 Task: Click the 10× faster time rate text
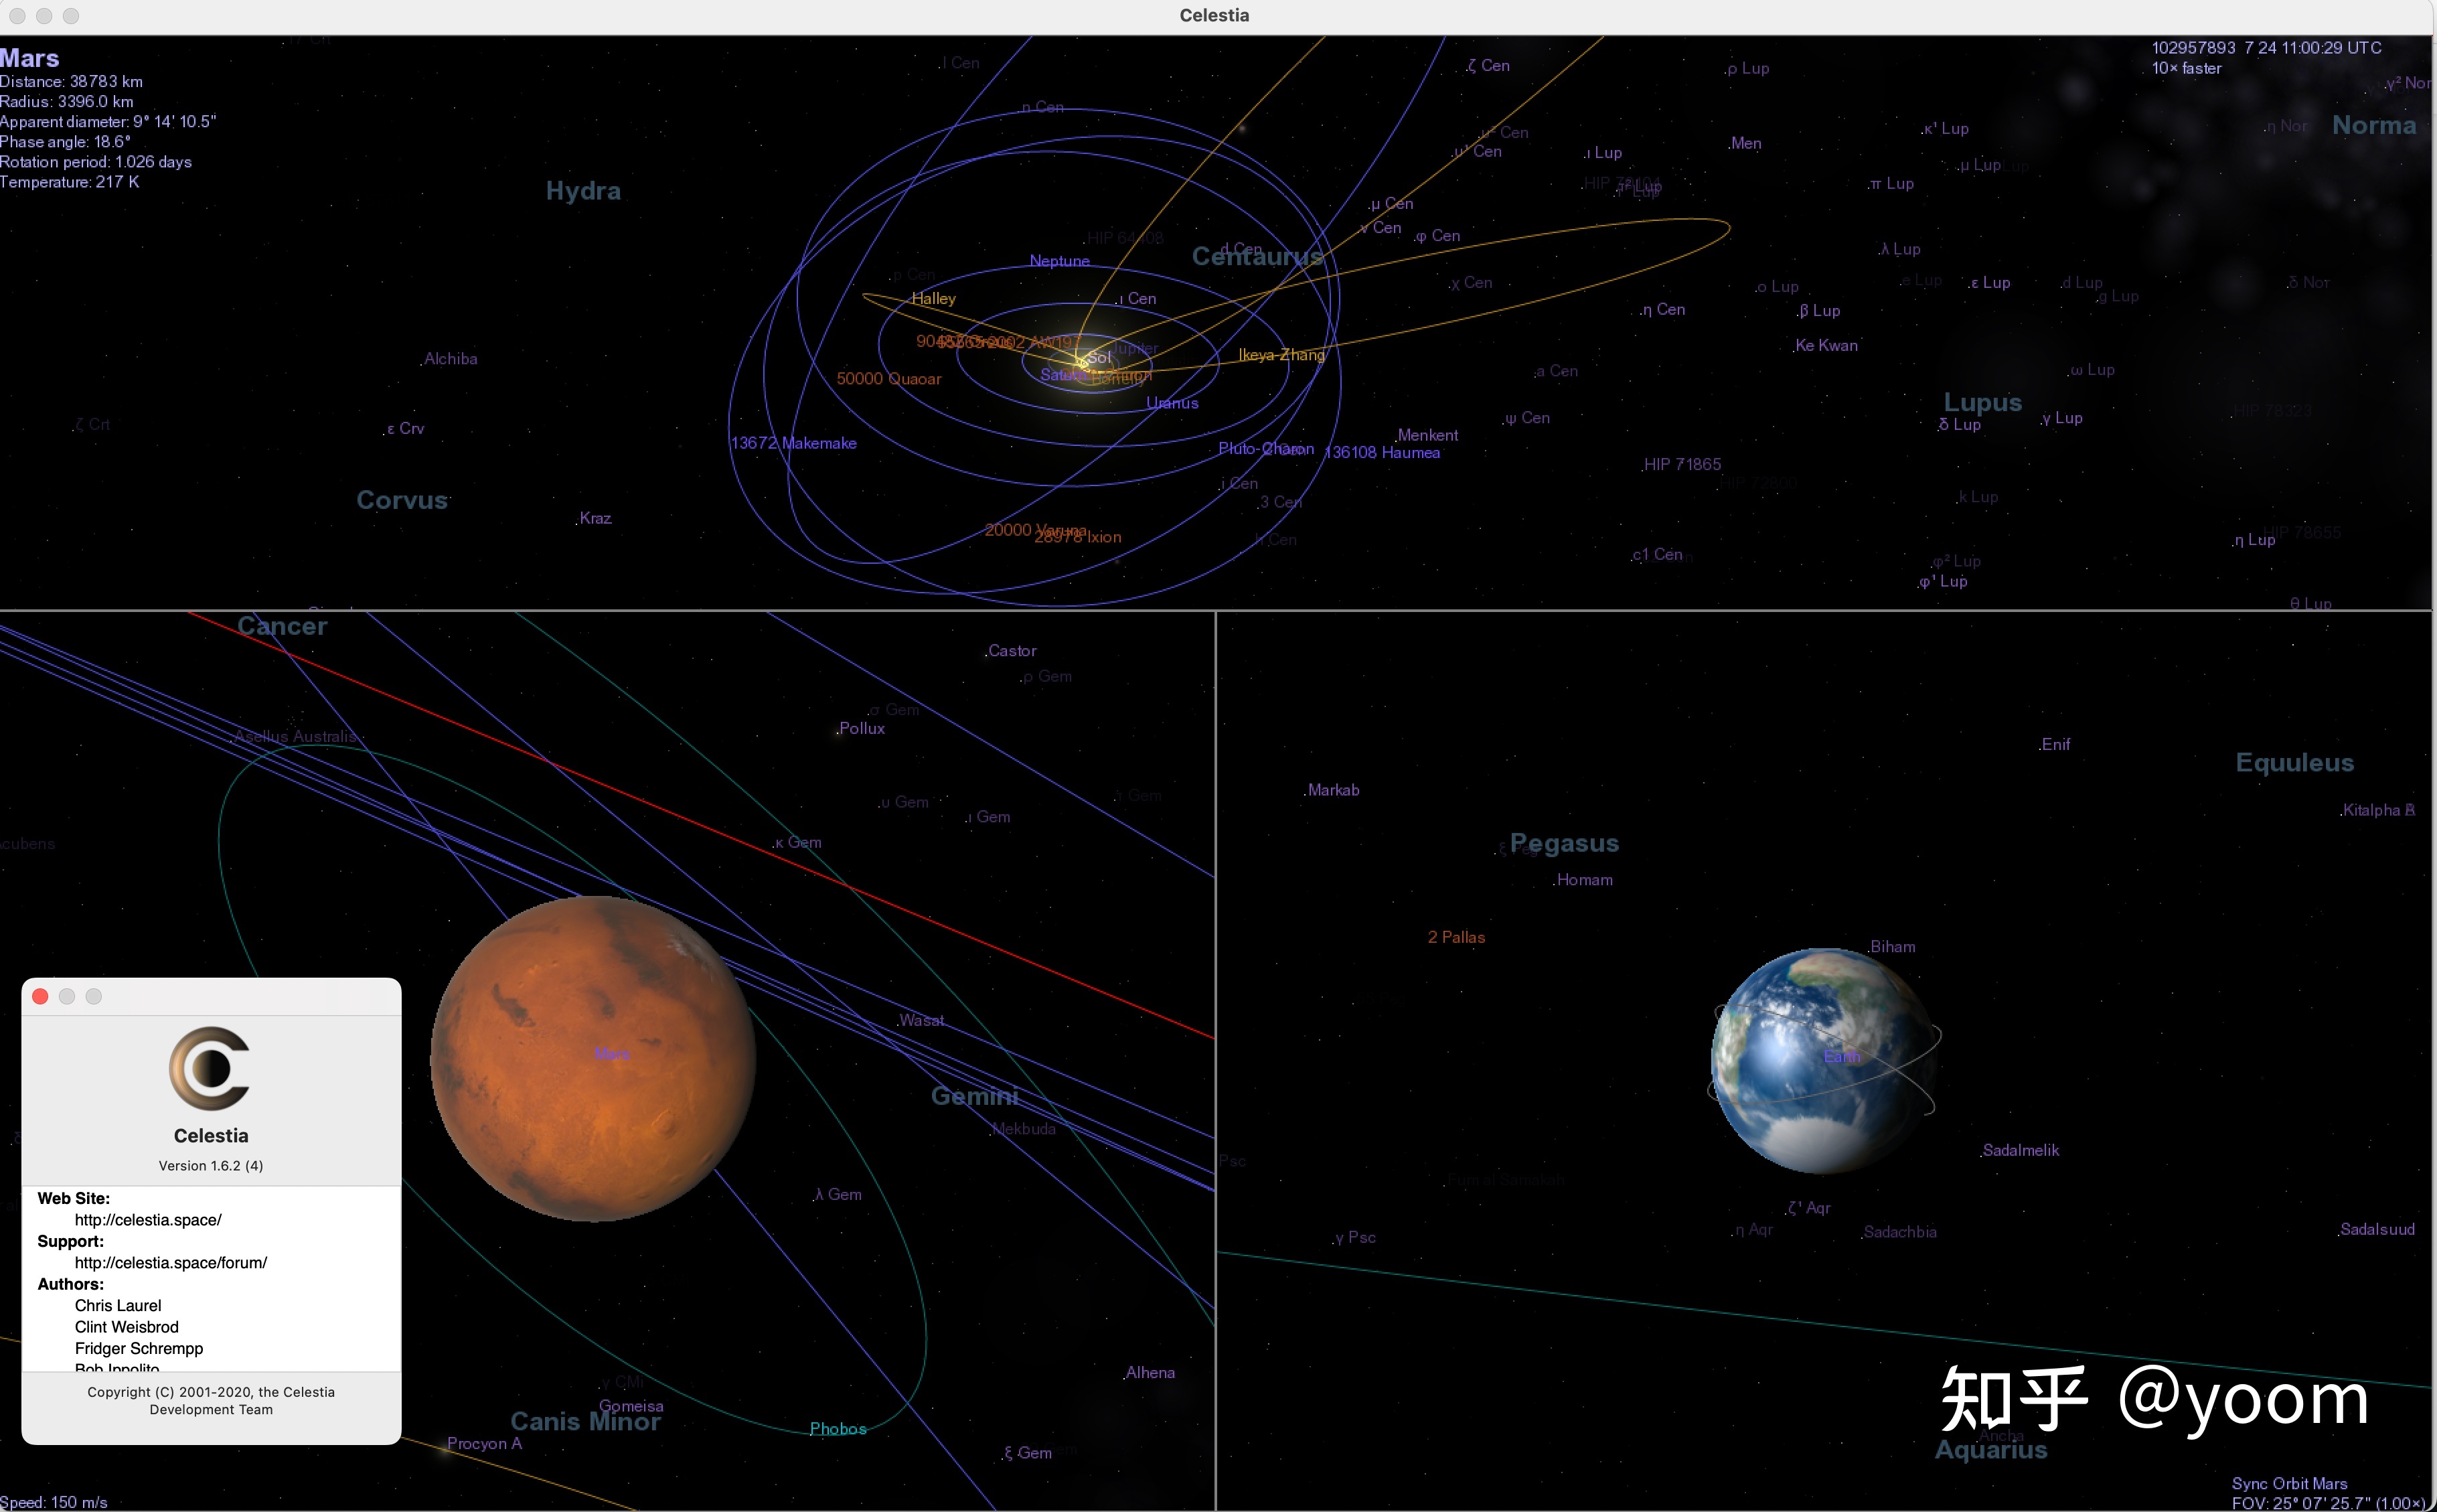click(x=2186, y=69)
